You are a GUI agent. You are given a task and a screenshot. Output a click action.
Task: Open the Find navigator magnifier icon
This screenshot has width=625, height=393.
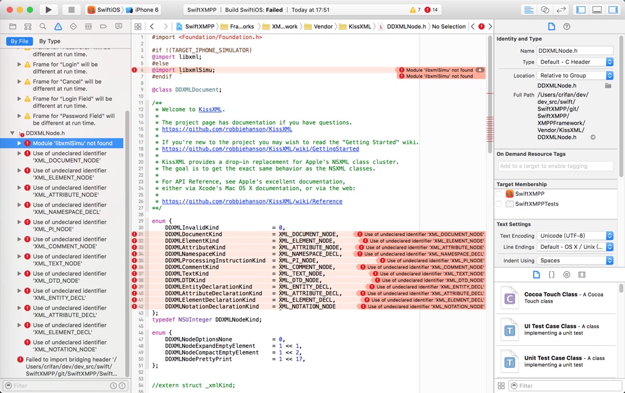tap(43, 27)
